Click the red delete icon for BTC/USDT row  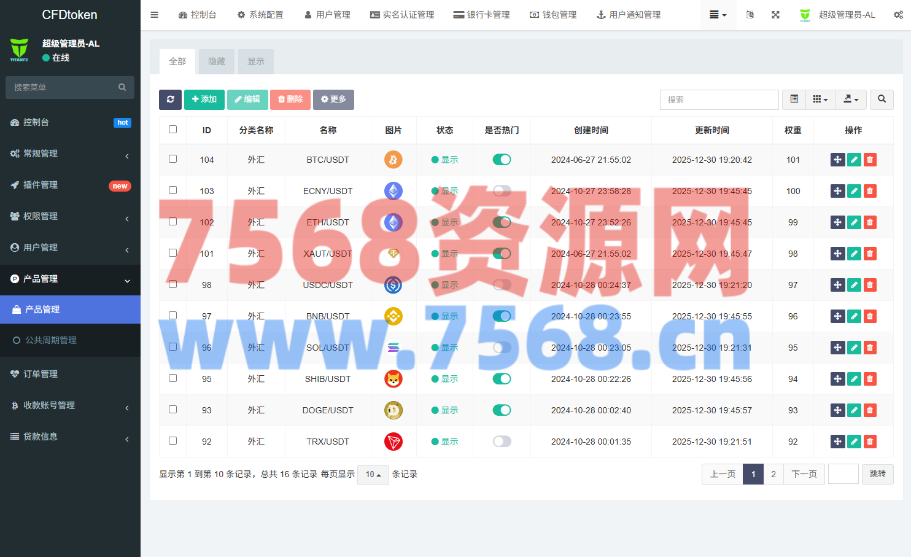coord(870,160)
